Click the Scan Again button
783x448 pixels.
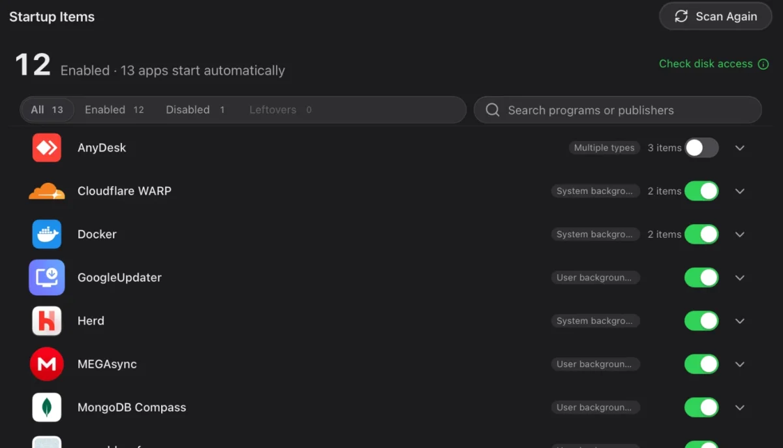tap(716, 16)
